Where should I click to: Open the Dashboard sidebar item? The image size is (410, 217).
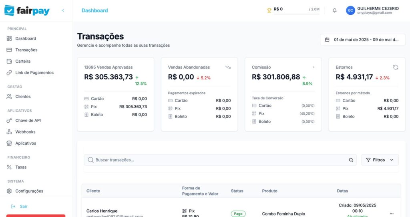point(26,38)
